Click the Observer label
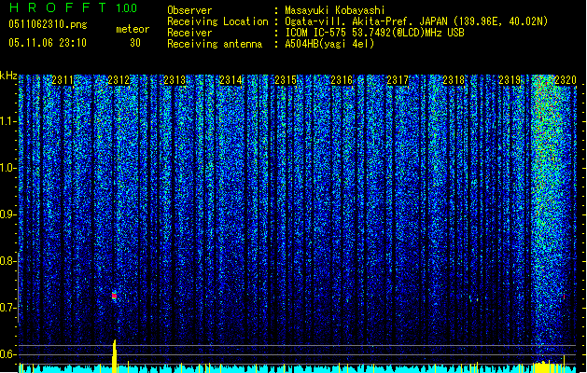The width and height of the screenshot is (587, 373). [x=189, y=10]
